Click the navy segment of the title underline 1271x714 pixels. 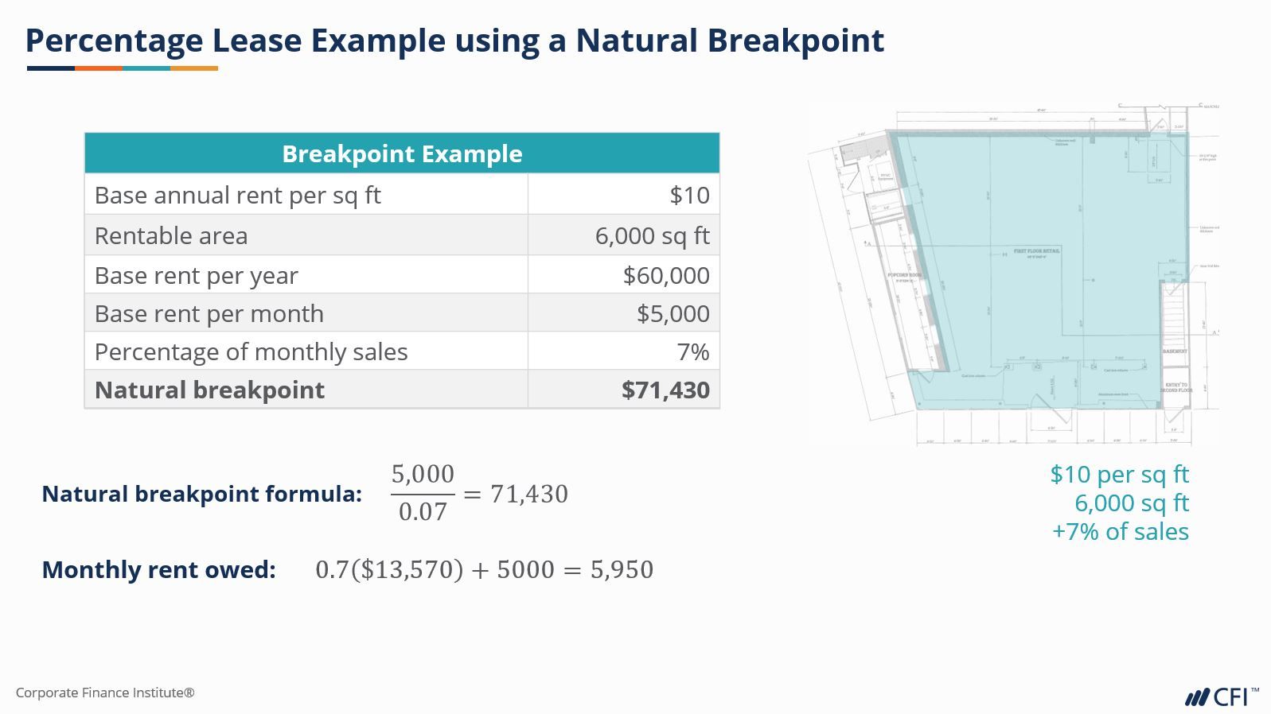click(51, 68)
